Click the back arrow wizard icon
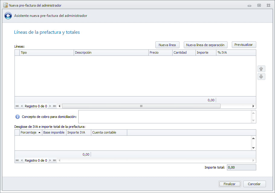 pos(8,16)
